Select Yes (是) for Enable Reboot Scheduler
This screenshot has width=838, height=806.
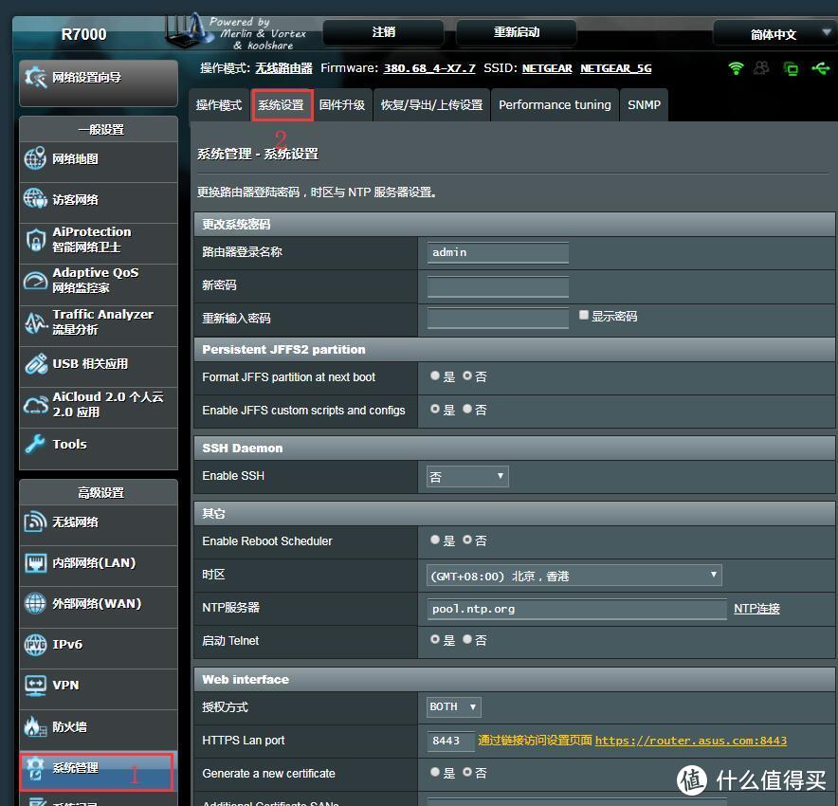point(434,540)
